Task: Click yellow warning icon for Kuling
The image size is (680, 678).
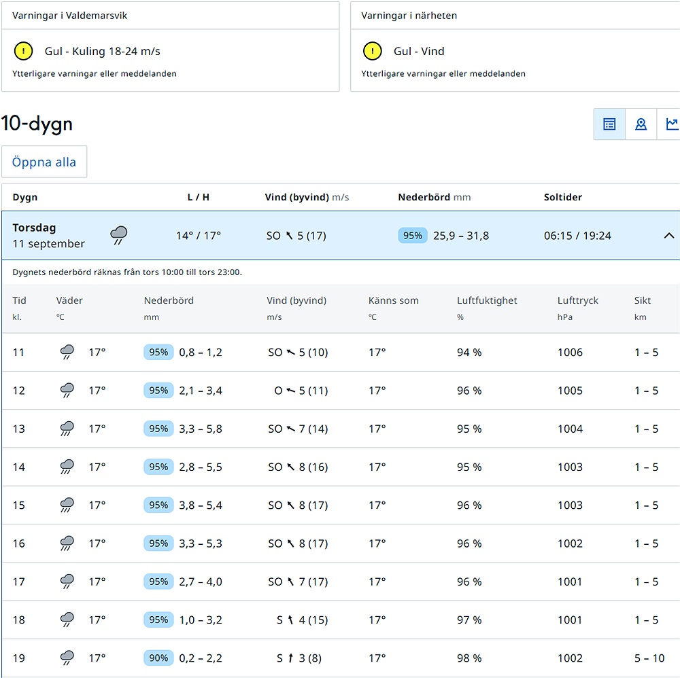Action: (x=23, y=51)
